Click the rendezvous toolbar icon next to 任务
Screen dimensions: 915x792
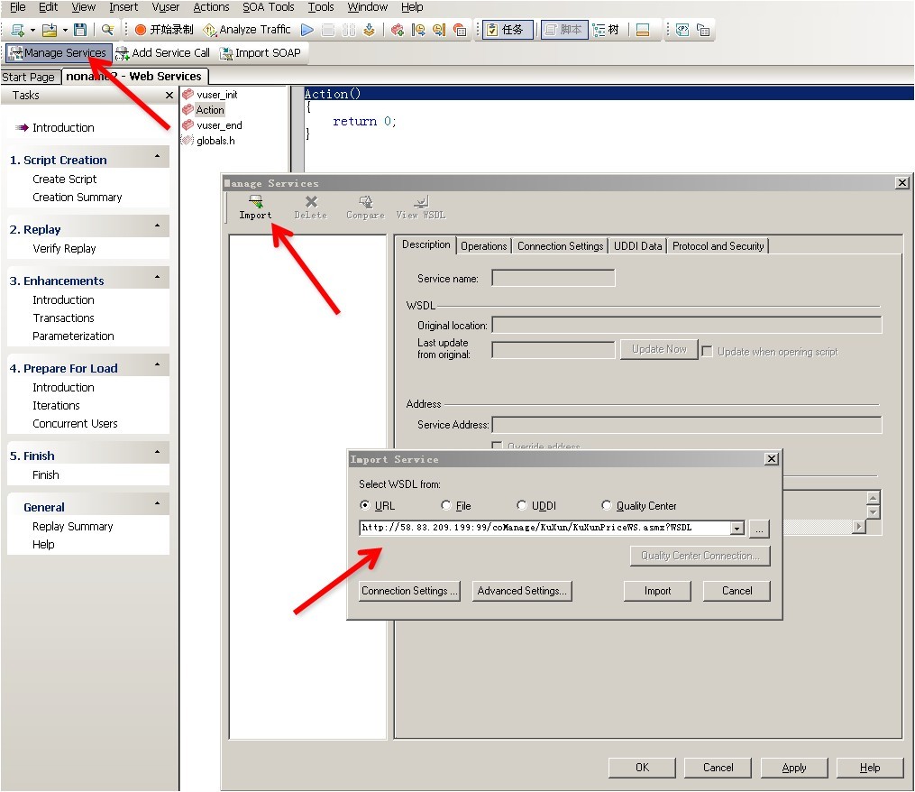coord(460,30)
